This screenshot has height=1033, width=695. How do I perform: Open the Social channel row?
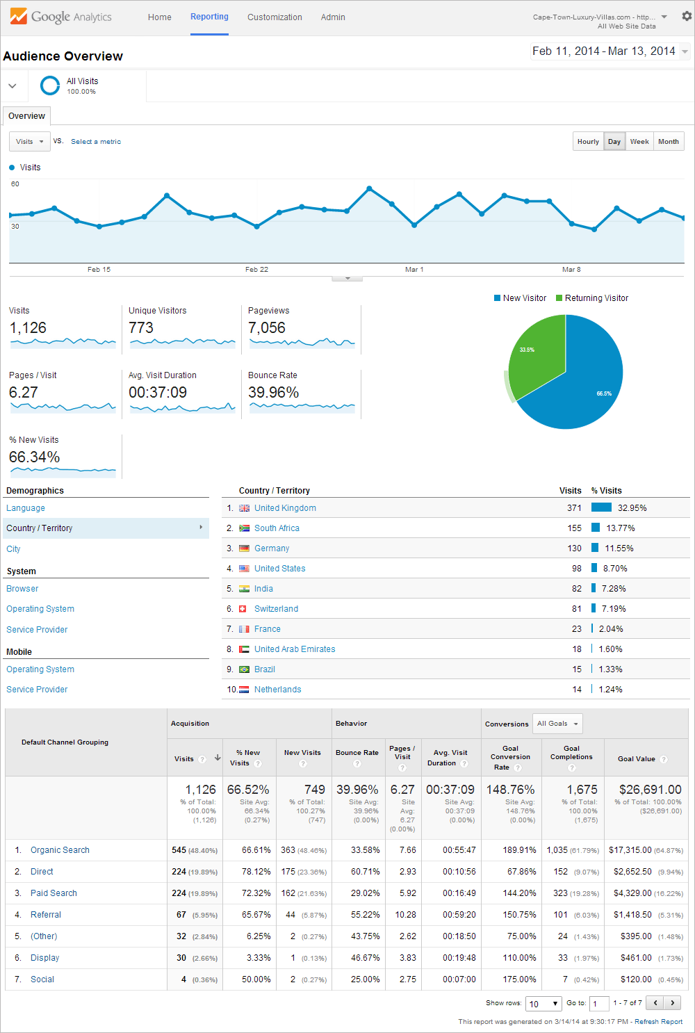(x=42, y=979)
